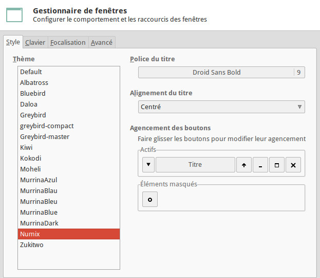Click the window menu arrow button in Actifs
320x278 pixels.
(x=148, y=165)
